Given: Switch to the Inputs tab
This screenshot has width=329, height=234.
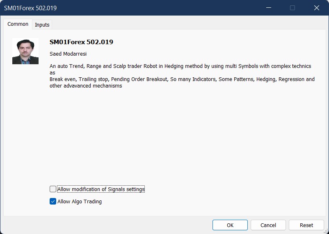Looking at the screenshot, I should click(x=42, y=25).
